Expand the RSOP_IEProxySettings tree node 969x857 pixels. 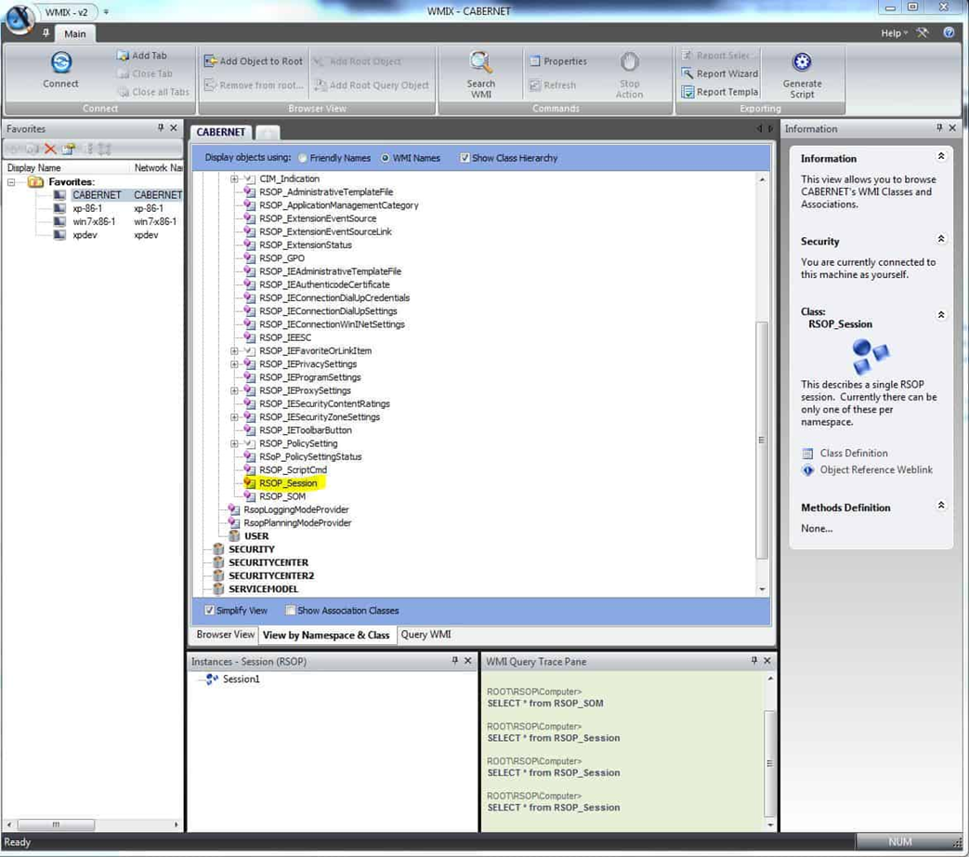click(x=235, y=391)
